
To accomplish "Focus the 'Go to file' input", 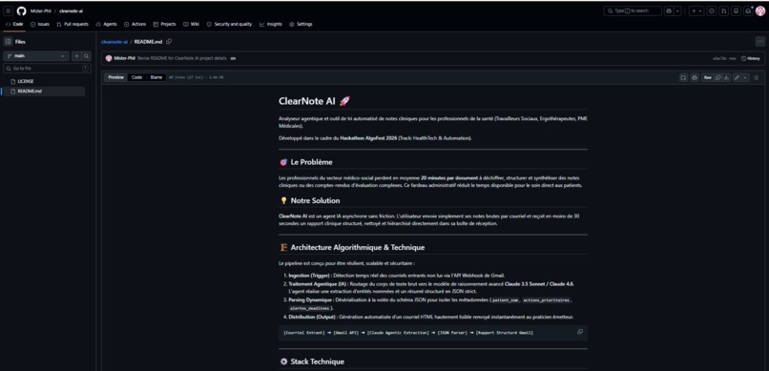I will (47, 69).
